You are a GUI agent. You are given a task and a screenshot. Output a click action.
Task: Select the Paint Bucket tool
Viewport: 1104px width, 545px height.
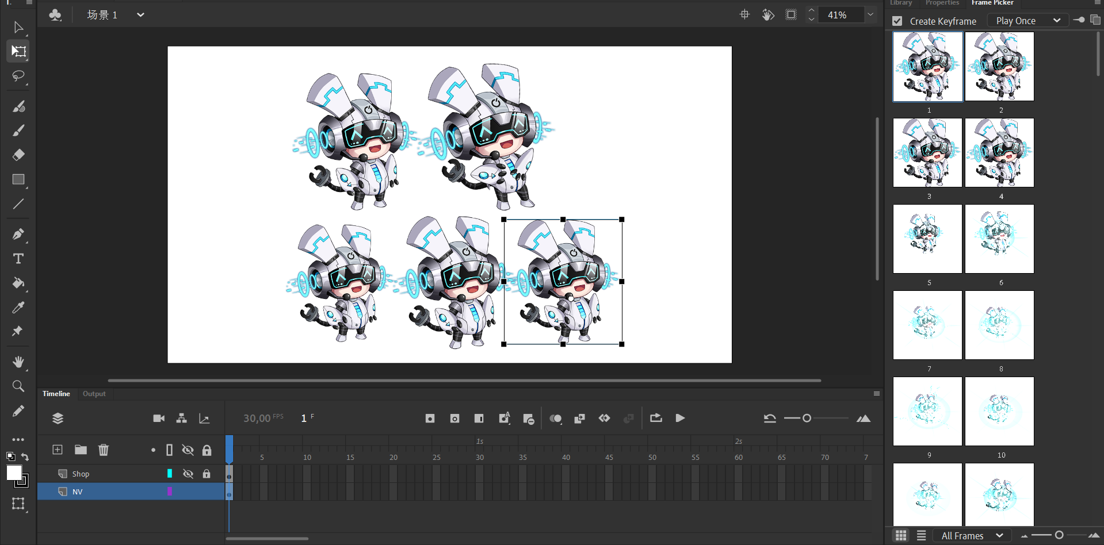coord(18,283)
